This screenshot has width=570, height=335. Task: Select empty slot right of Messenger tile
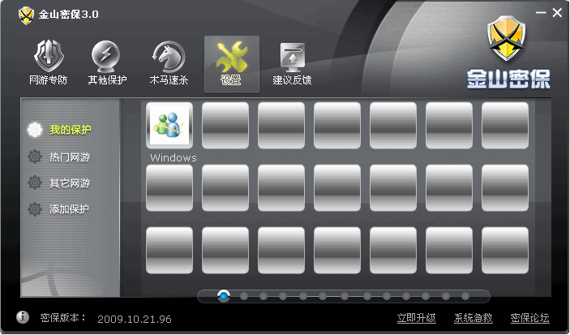[x=225, y=125]
